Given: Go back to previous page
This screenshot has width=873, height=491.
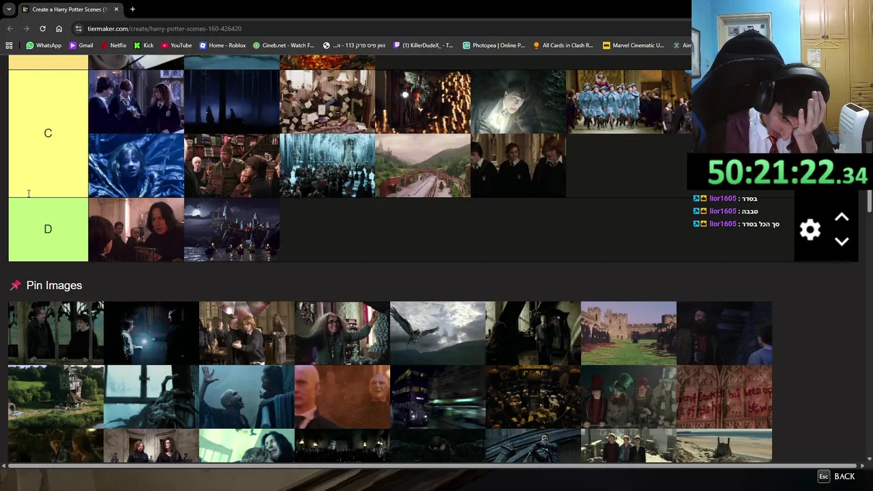Looking at the screenshot, I should pyautogui.click(x=10, y=29).
